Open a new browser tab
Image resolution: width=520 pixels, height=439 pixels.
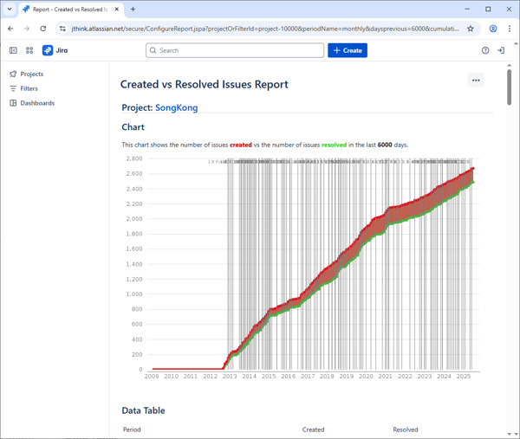pyautogui.click(x=133, y=9)
